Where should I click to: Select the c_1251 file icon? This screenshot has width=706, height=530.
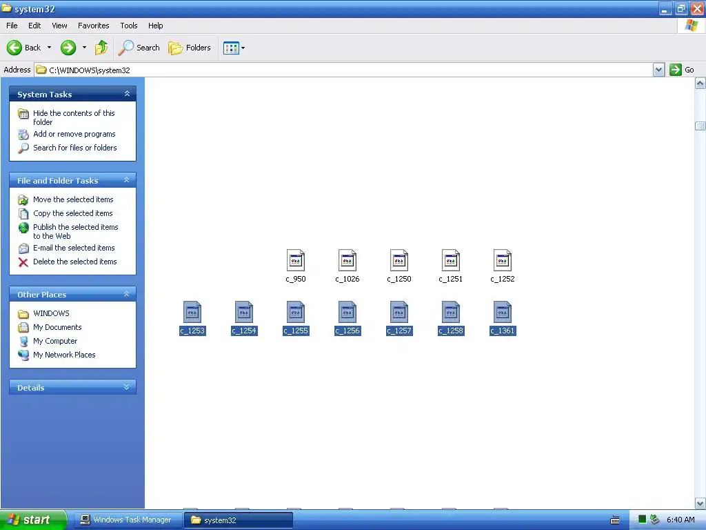[x=451, y=260]
